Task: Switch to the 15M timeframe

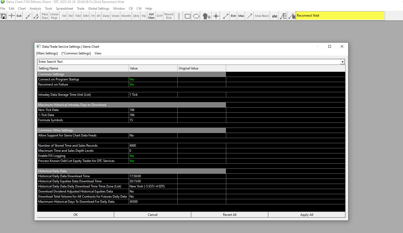Action: coord(78,16)
